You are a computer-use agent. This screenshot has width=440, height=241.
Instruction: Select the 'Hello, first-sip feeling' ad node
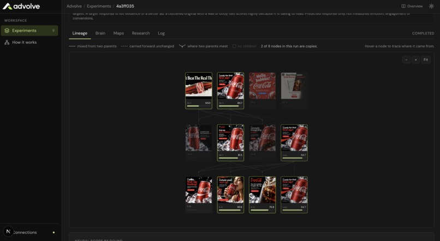199,195
